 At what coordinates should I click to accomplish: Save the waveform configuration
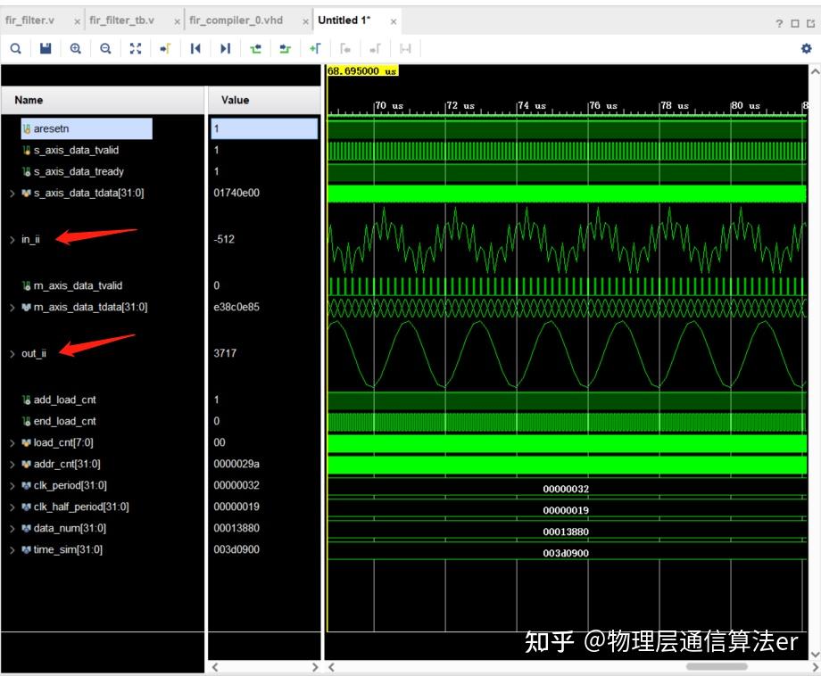click(45, 48)
